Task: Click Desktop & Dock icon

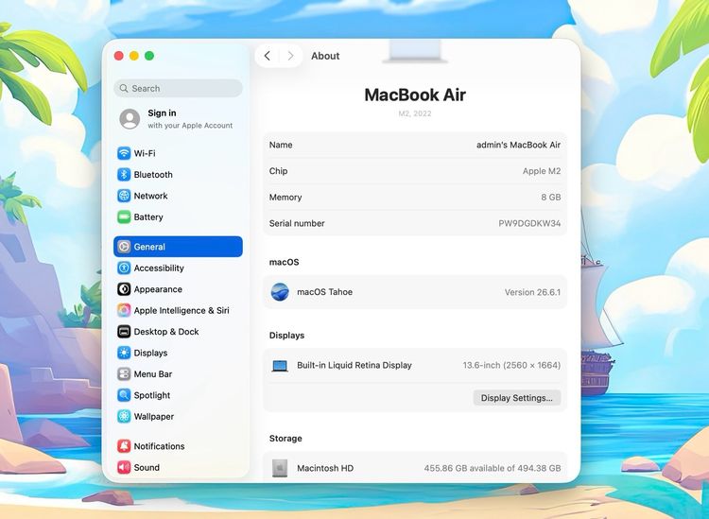Action: click(x=124, y=332)
